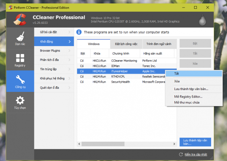The image size is (227, 161).
Task: Close the CCleaner window
Action: click(x=208, y=8)
